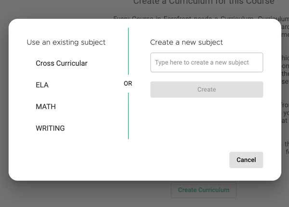Choose ELA from existing subjects
The width and height of the screenshot is (289, 207).
42,85
